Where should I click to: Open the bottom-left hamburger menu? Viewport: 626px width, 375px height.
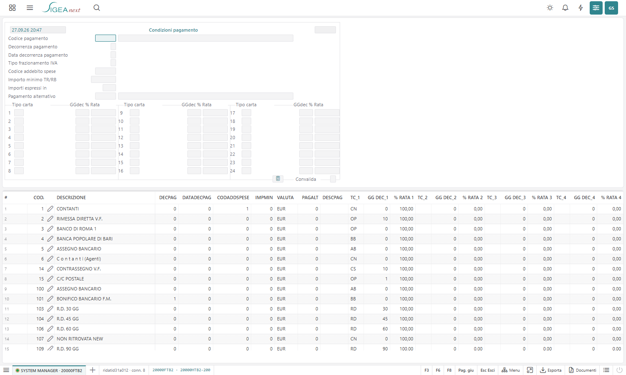6,370
